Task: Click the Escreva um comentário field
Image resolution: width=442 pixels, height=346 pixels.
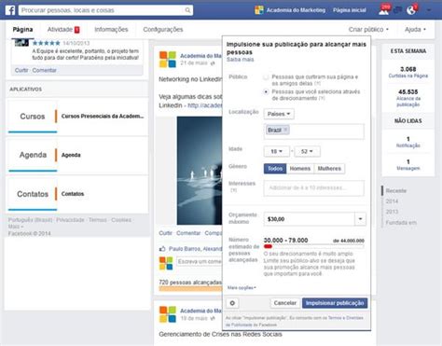Action: pos(200,262)
